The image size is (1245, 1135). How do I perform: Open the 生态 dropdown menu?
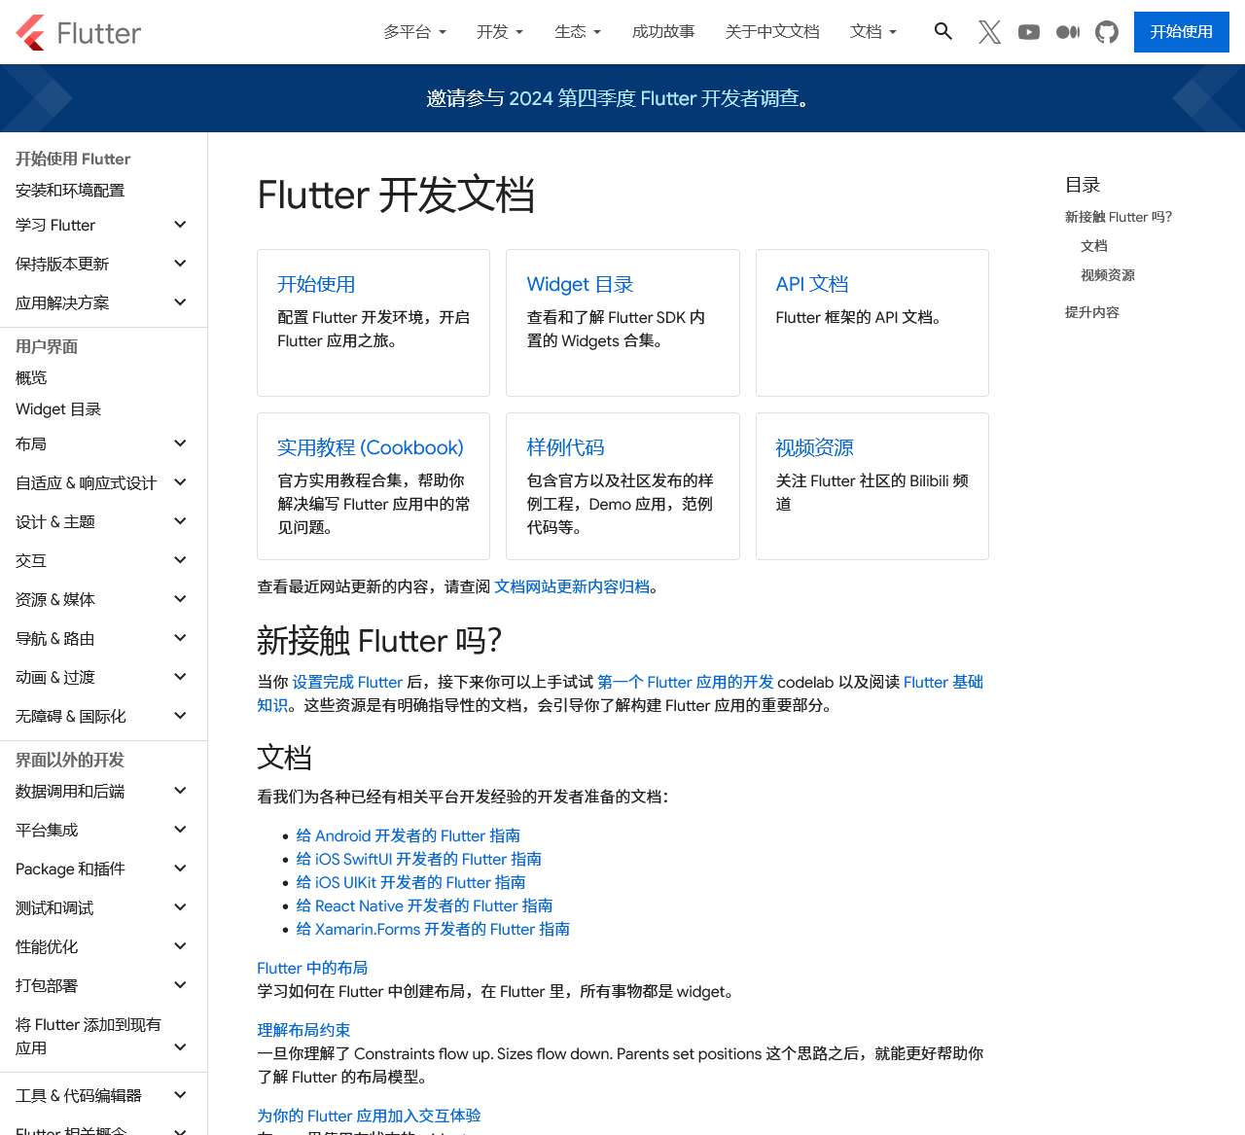(578, 32)
